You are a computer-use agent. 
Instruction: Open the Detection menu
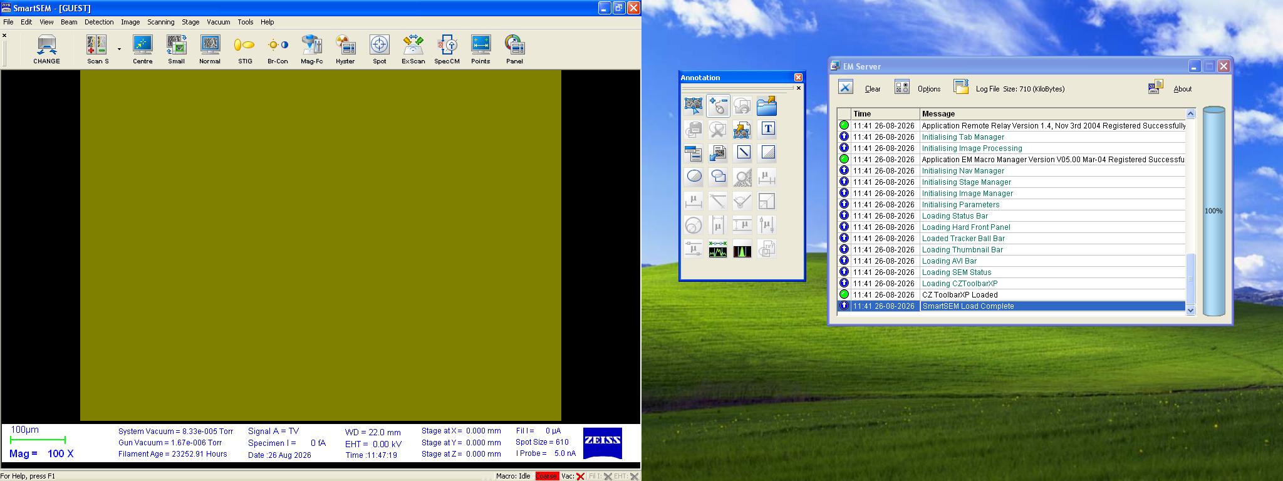99,22
